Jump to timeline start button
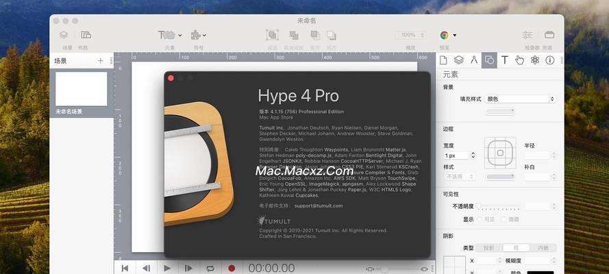 [125, 269]
